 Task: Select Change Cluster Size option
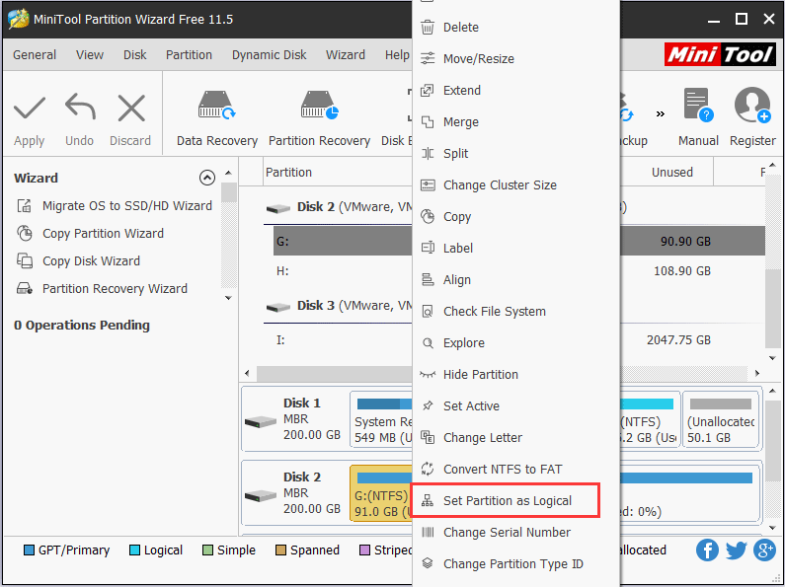[x=515, y=185]
